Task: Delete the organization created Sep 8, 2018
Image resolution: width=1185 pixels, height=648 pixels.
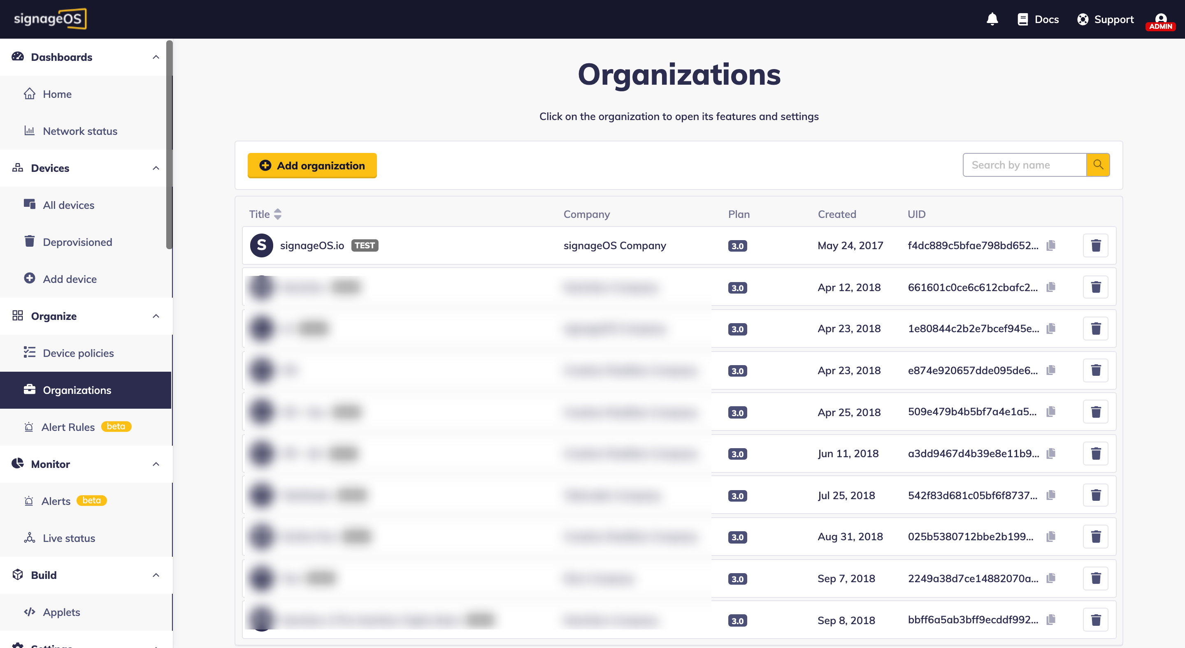Action: pyautogui.click(x=1095, y=620)
